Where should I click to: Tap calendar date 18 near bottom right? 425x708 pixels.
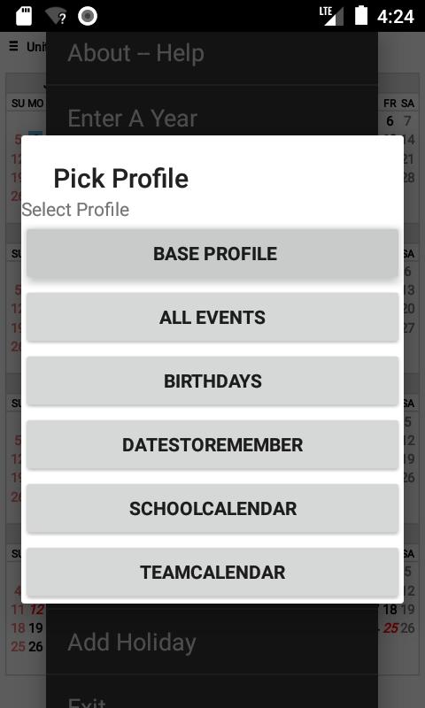click(x=390, y=610)
